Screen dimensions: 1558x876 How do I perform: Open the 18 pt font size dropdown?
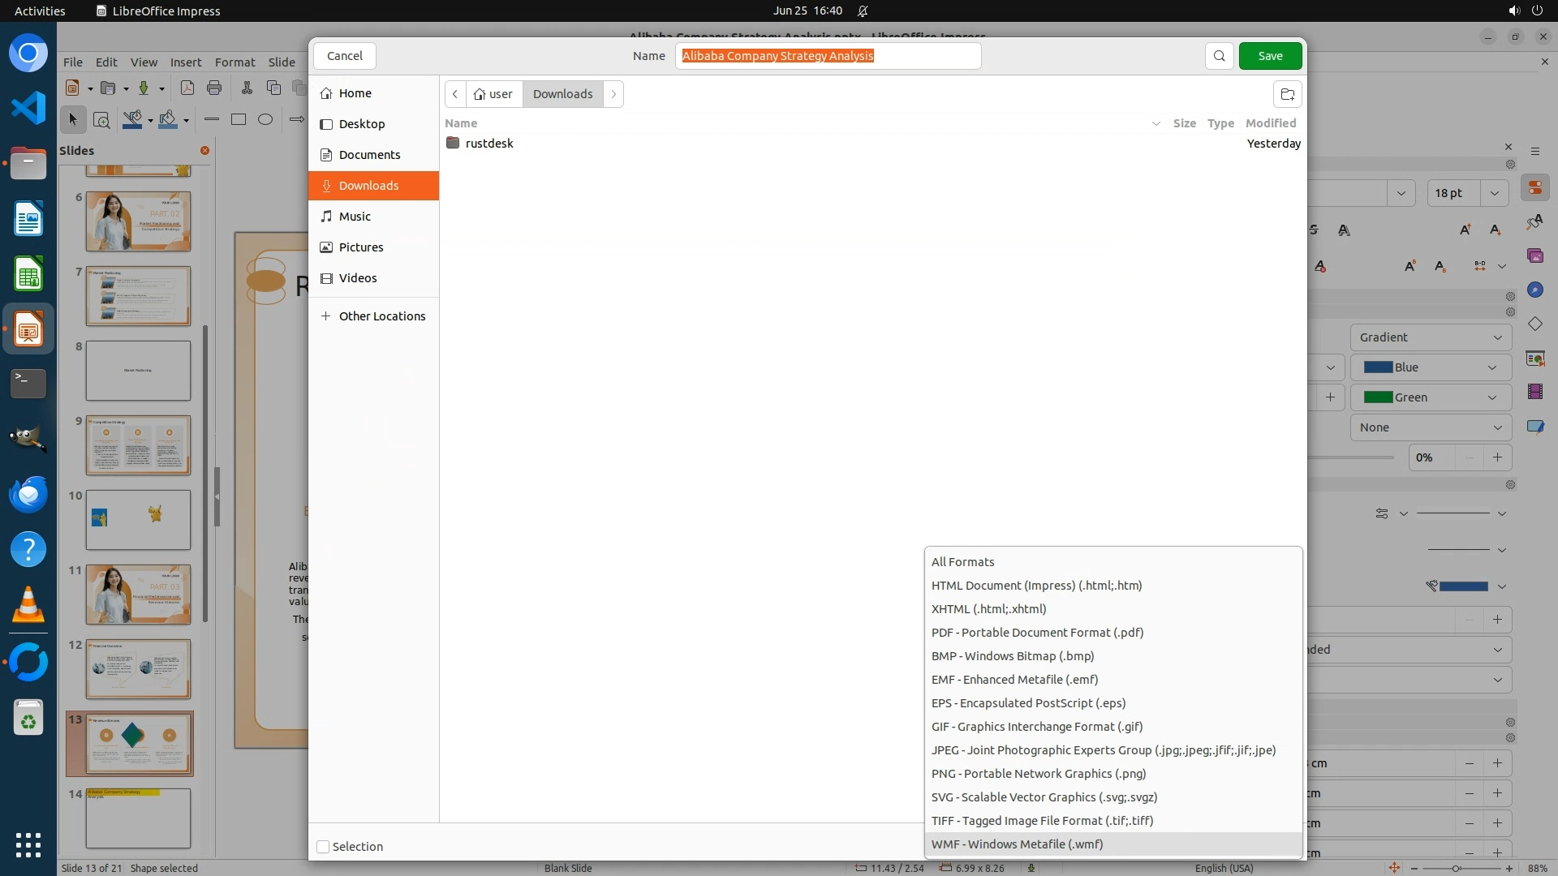[1494, 193]
